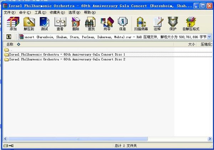Run the Test (测试) archive tool
Viewport: 214px width, 150px height.
coord(45,24)
